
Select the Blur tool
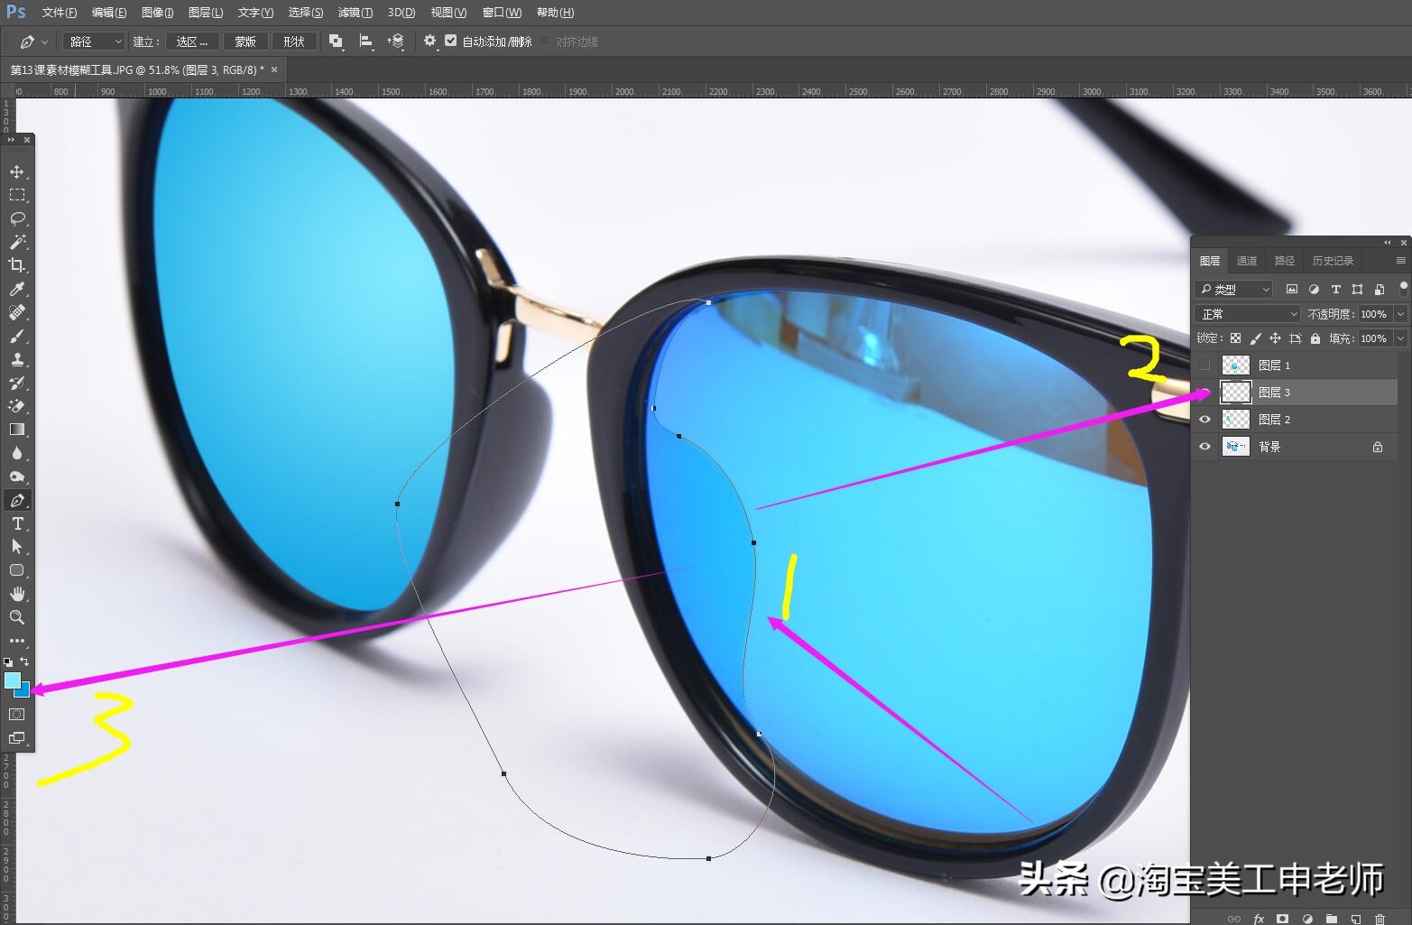coord(16,453)
